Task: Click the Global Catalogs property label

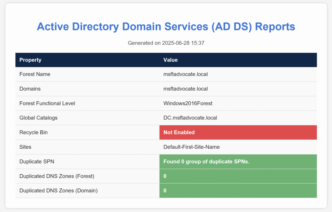Action: pos(38,118)
